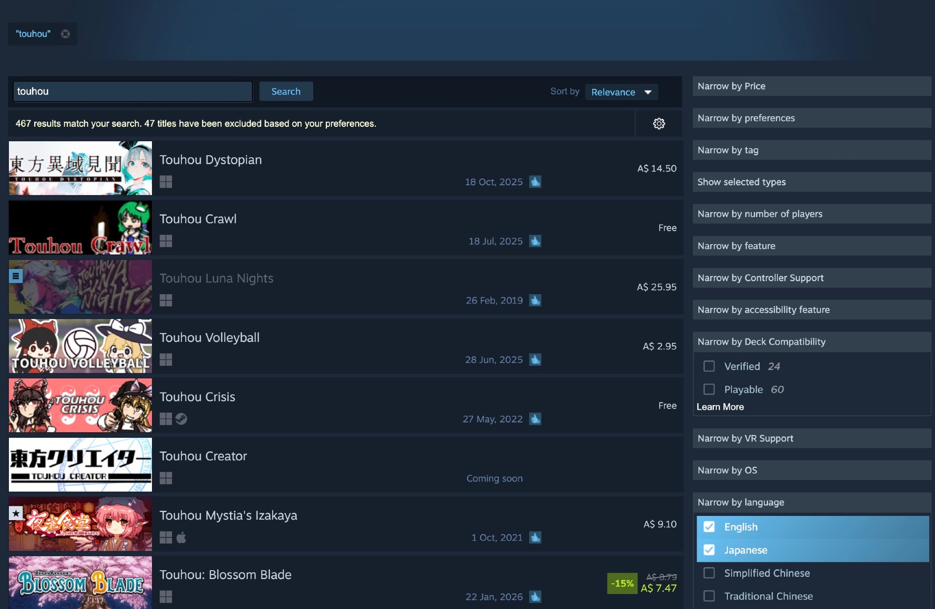Image resolution: width=935 pixels, height=609 pixels.
Task: Follow the Learn More link
Action: [x=720, y=407]
